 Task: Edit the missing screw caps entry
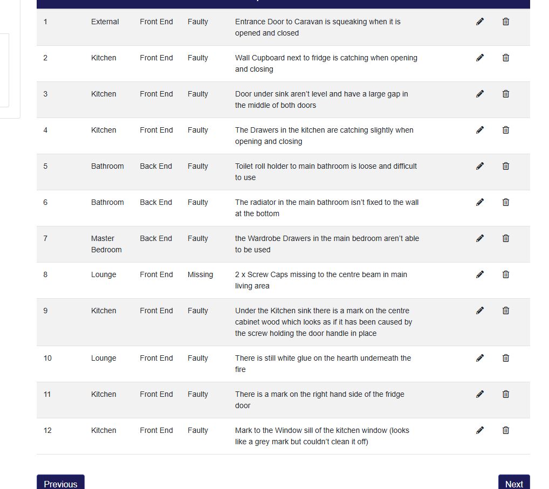480,274
